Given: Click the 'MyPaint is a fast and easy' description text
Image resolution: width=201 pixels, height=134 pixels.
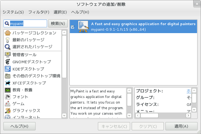Looking at the screenshot, I should tap(93, 91).
